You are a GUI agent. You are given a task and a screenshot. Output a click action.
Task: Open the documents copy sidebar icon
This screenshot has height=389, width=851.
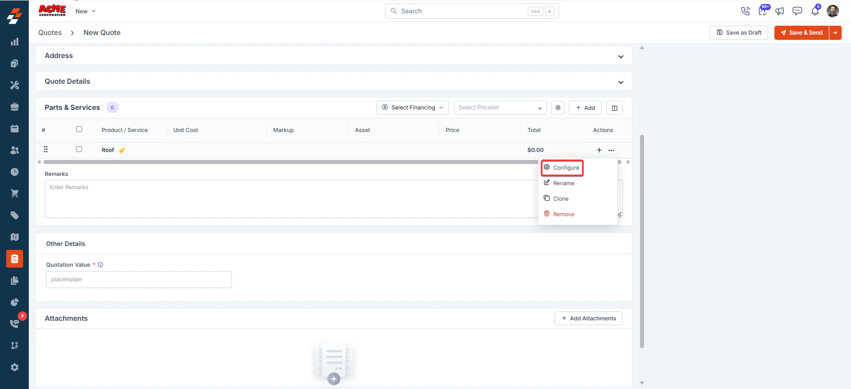click(15, 280)
